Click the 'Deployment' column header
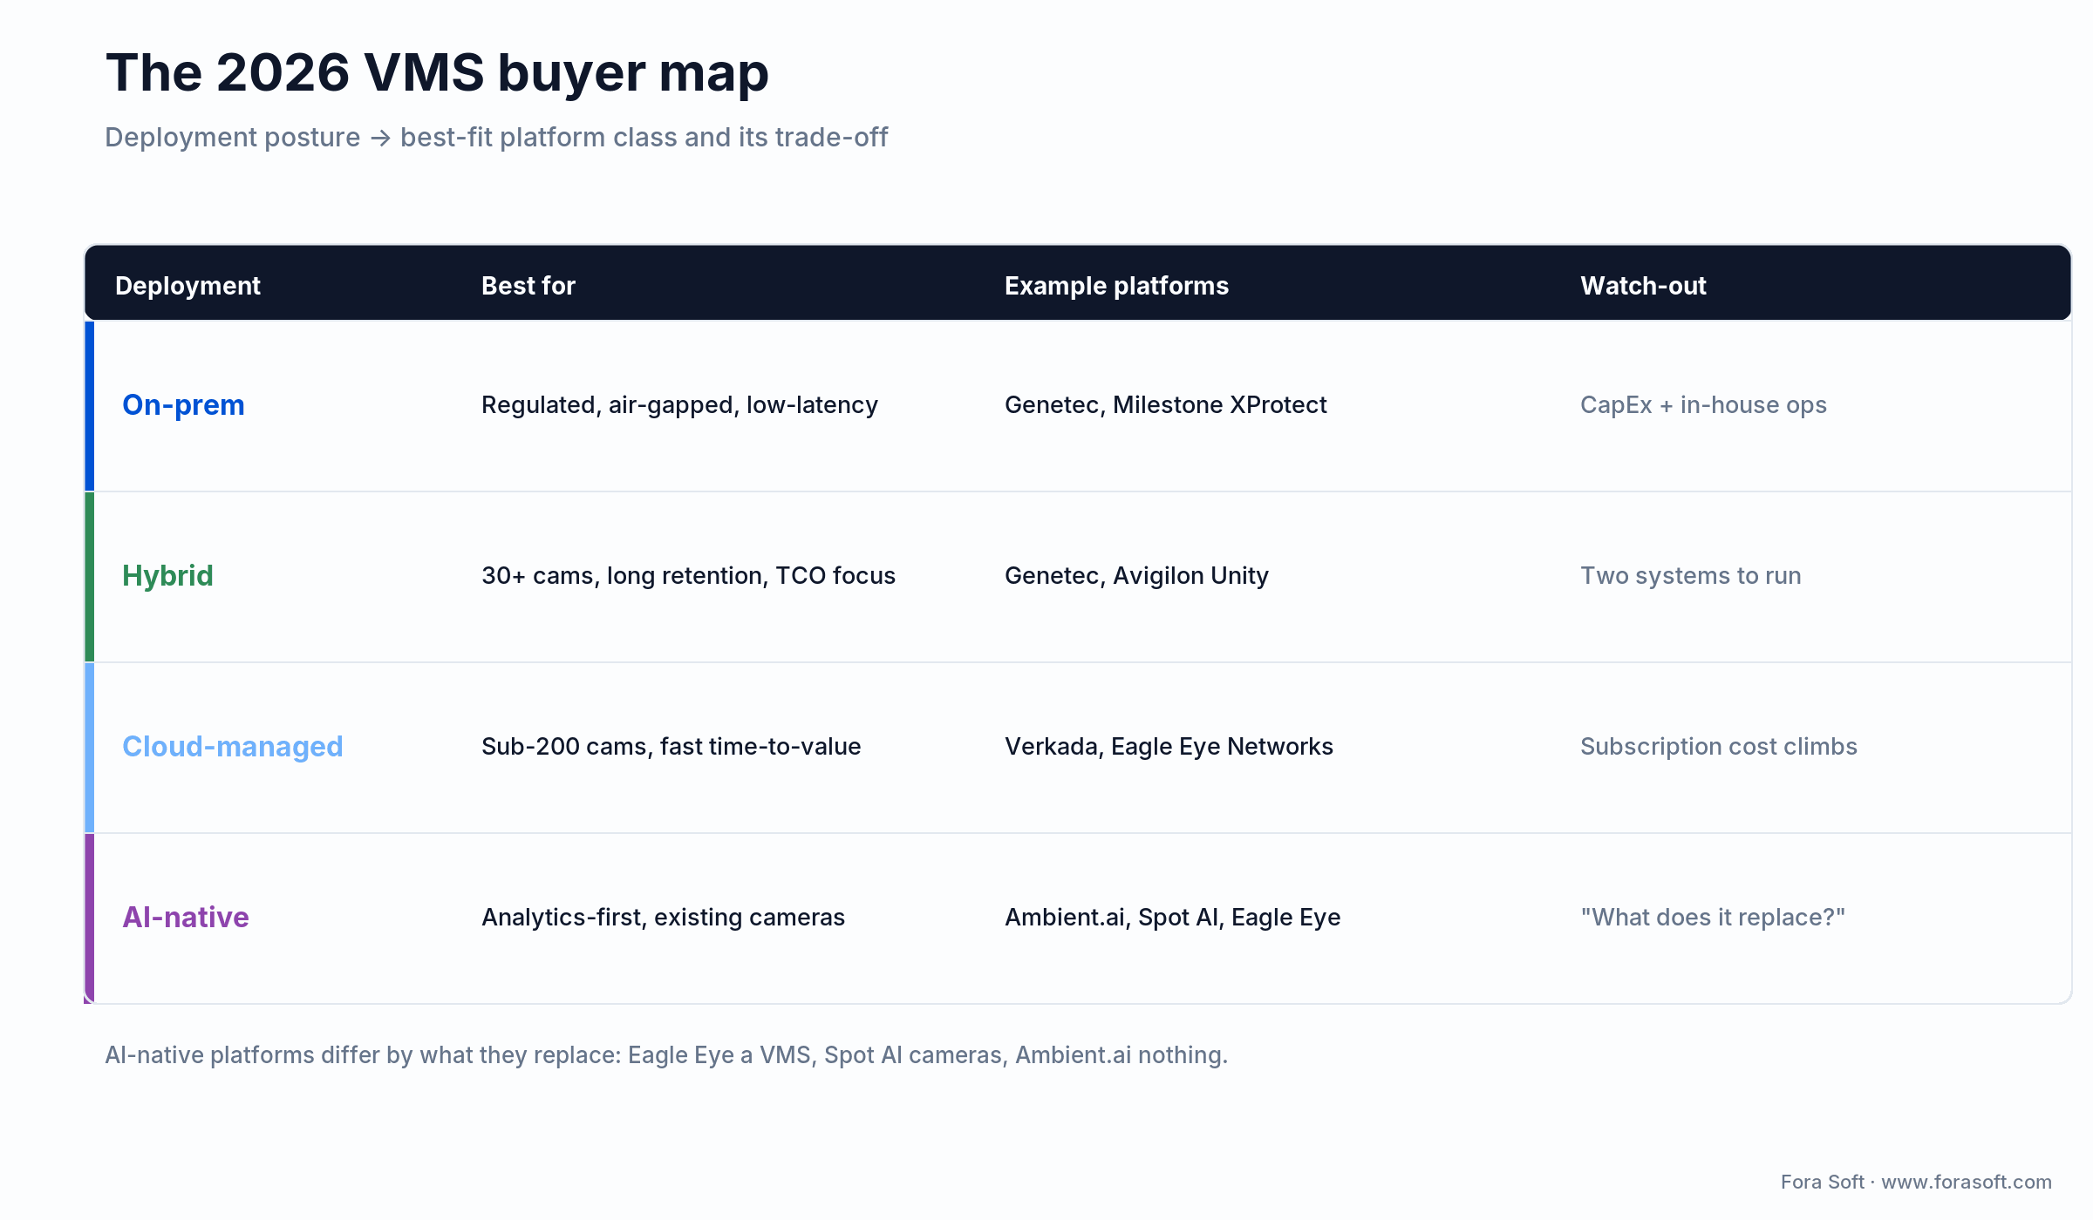2093x1220 pixels. pyautogui.click(x=187, y=286)
